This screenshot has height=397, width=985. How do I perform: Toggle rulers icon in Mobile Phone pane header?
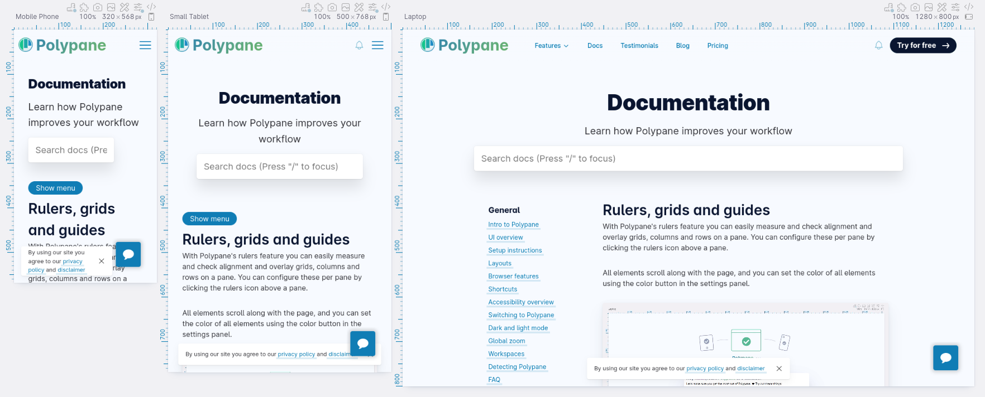[71, 7]
